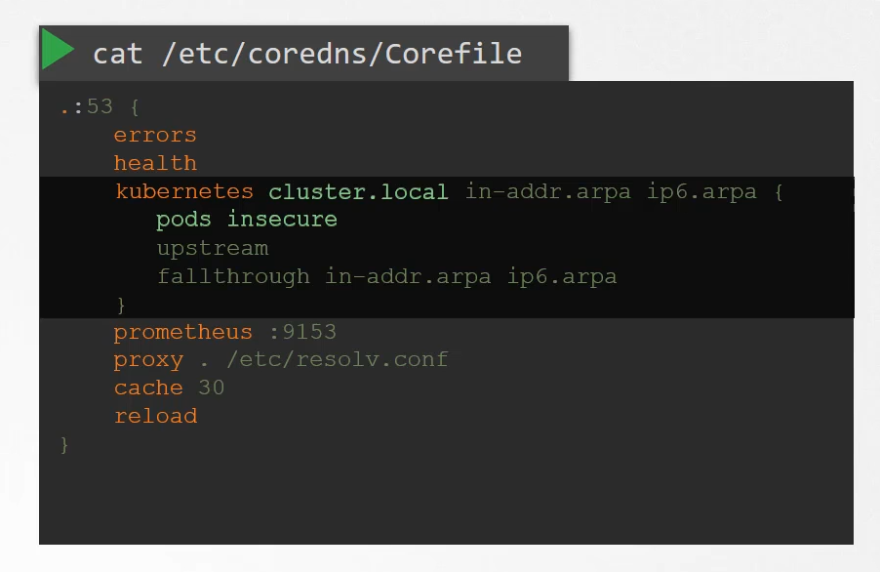
Task: Click the kubernetes plugin keyword
Action: [x=184, y=191]
